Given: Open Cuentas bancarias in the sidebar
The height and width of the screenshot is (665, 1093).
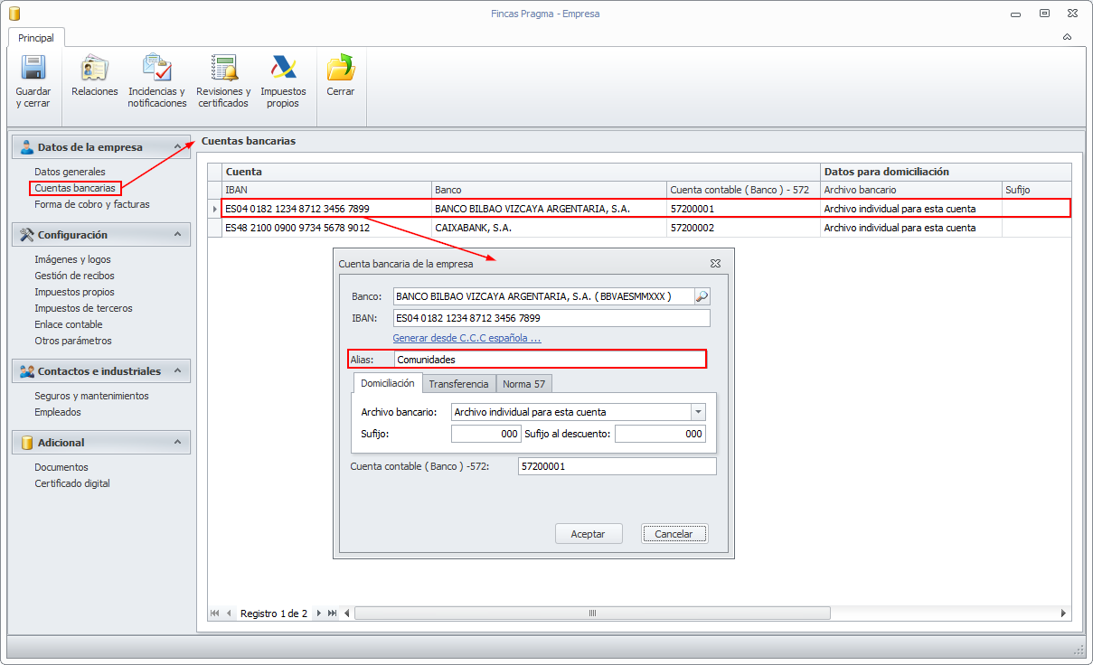Looking at the screenshot, I should [75, 188].
